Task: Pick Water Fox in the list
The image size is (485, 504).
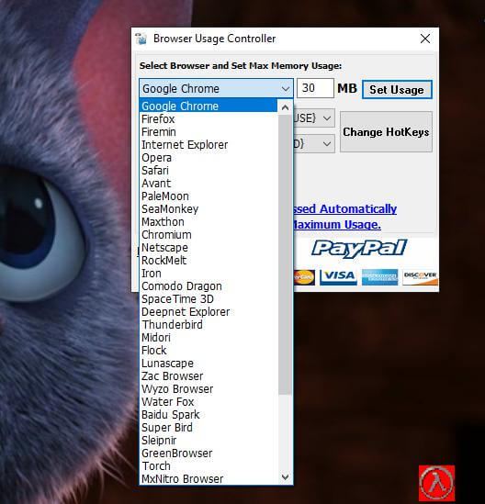Action: pyautogui.click(x=209, y=402)
